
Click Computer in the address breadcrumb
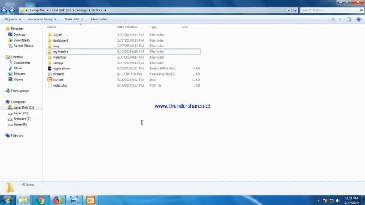click(x=37, y=10)
